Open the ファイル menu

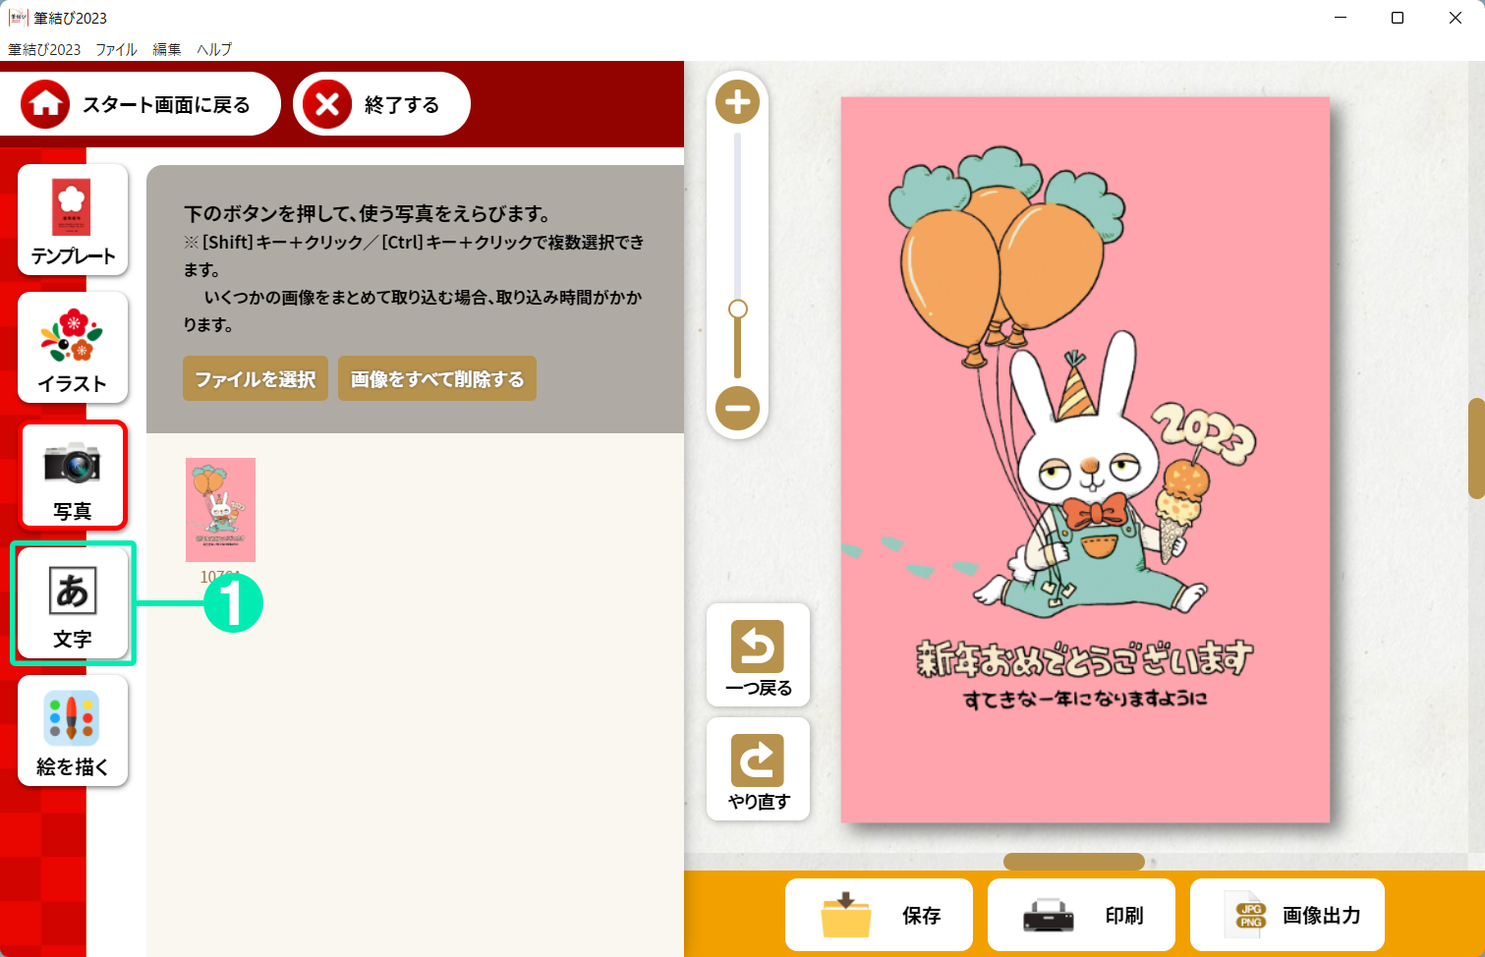tap(116, 49)
